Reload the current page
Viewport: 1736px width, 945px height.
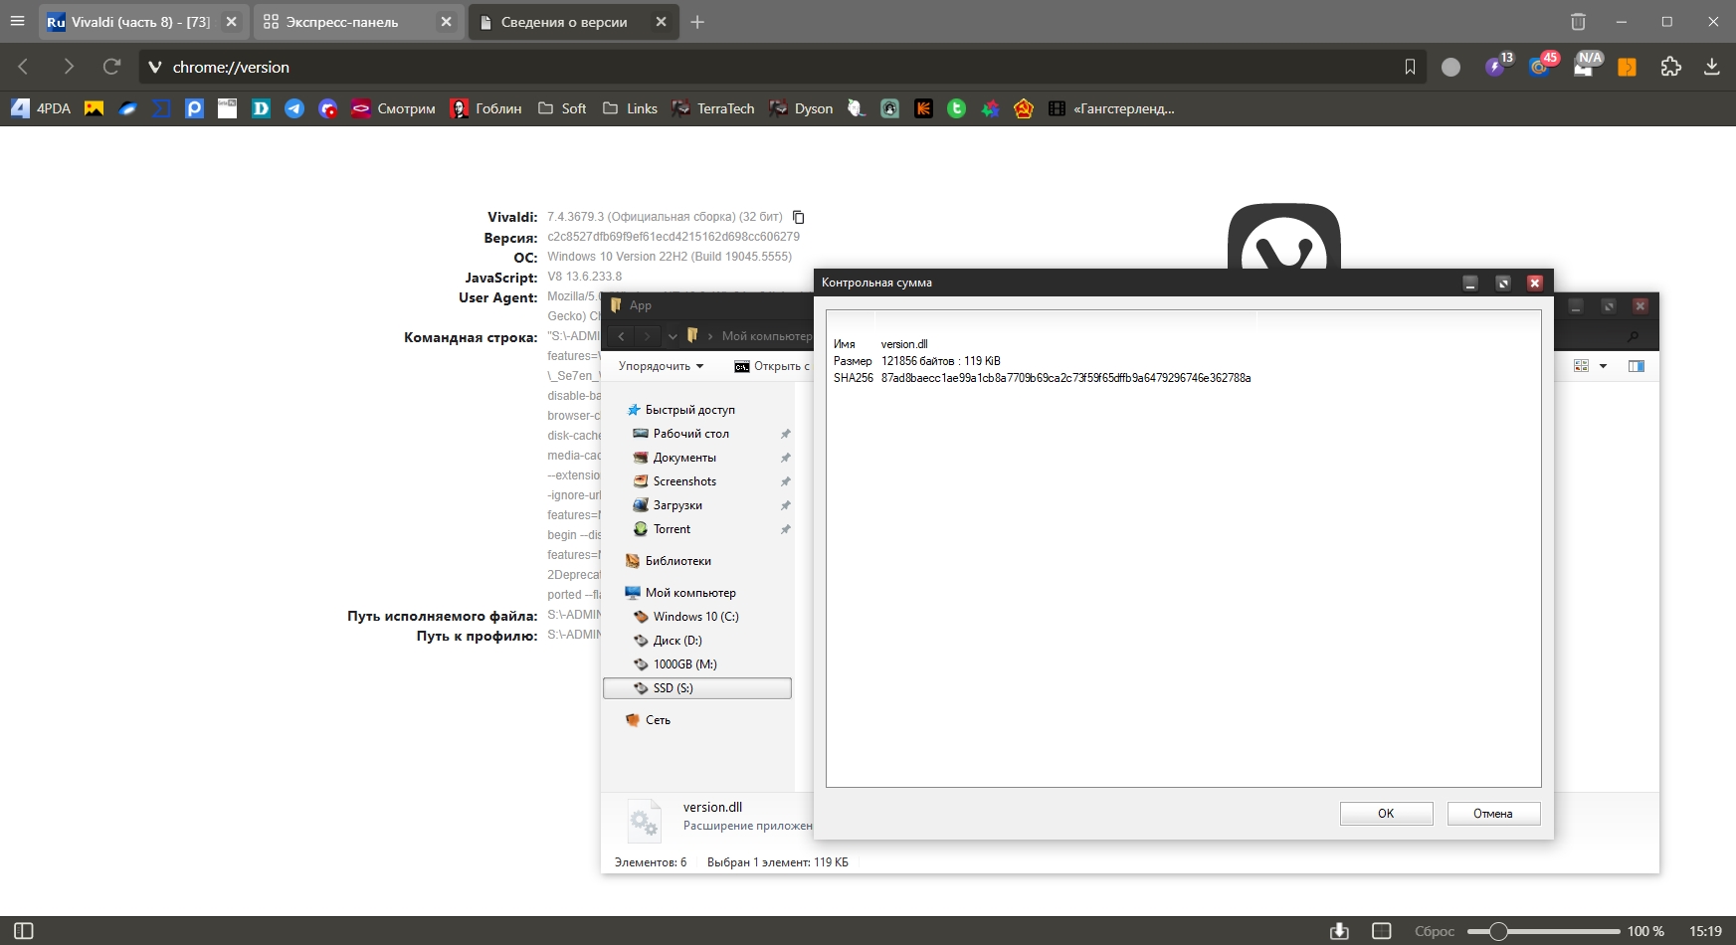111,67
